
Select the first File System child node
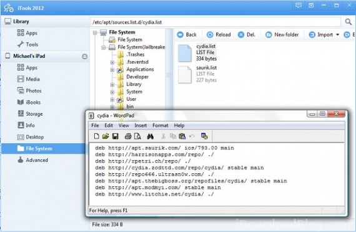click(x=130, y=40)
